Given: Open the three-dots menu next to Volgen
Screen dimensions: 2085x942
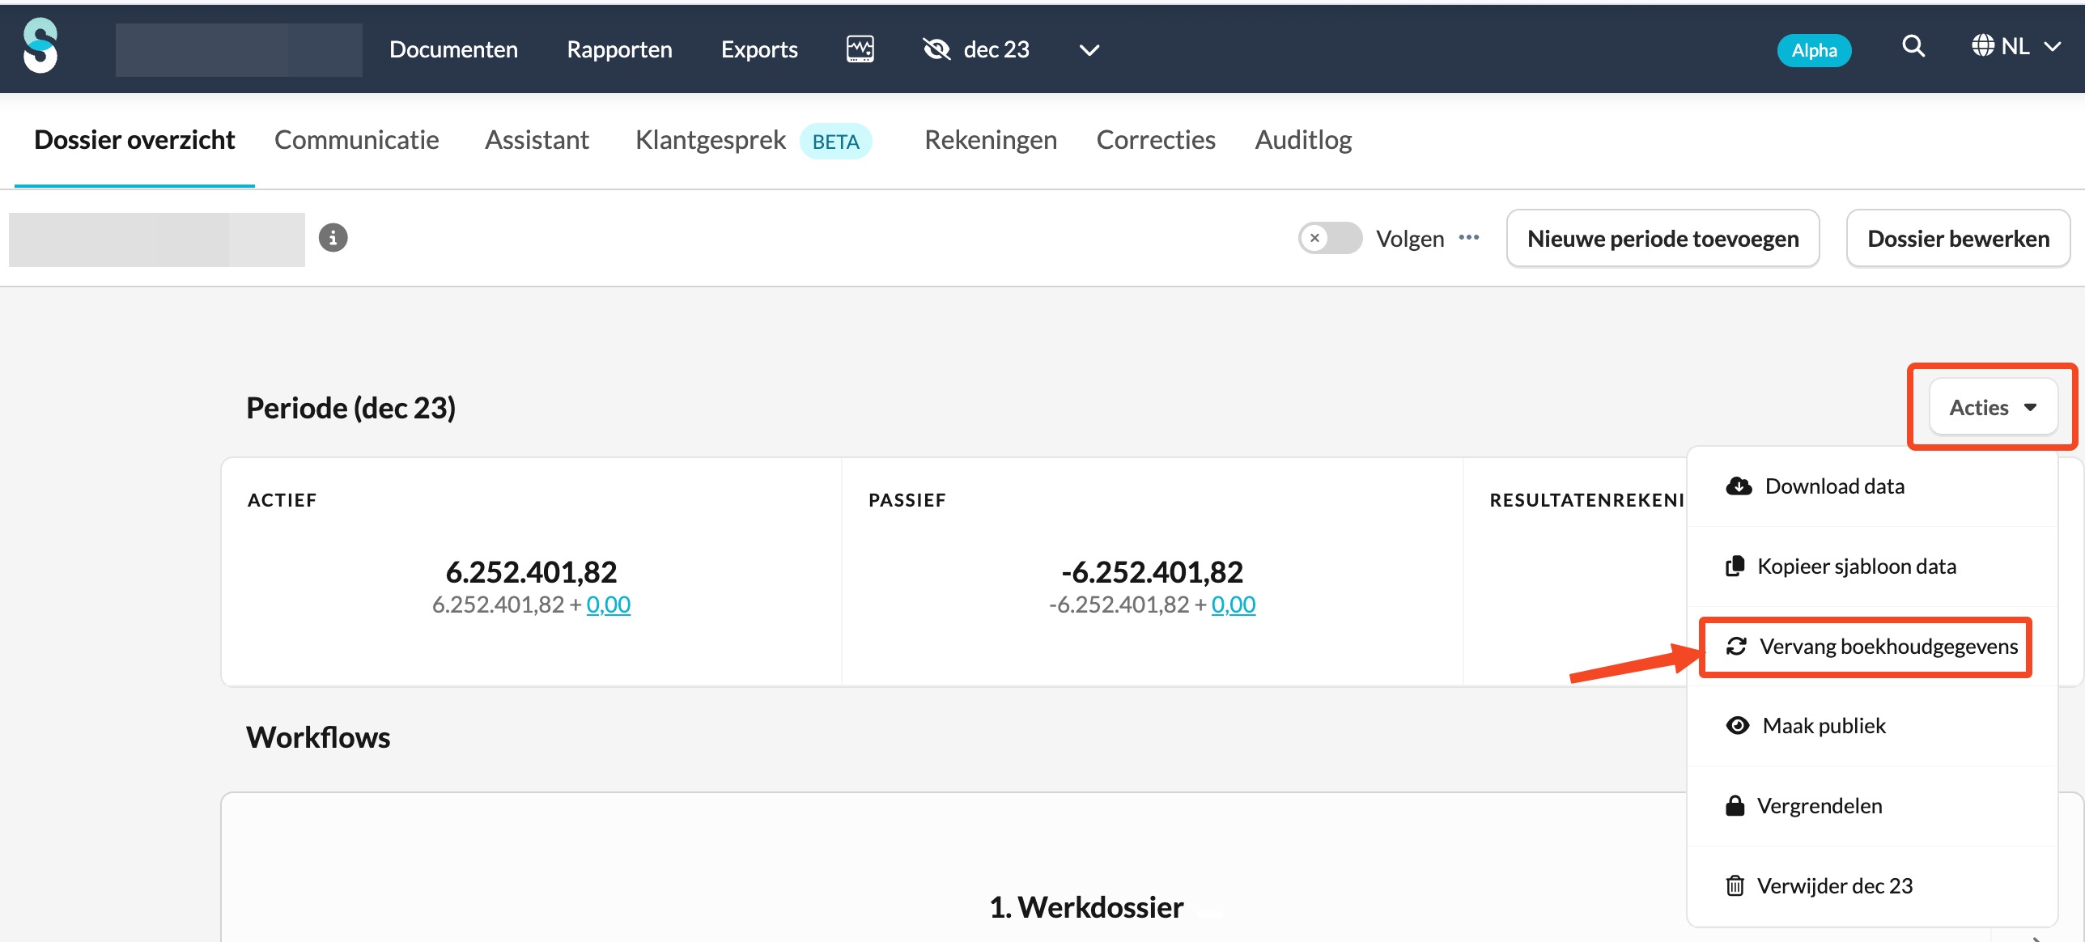Looking at the screenshot, I should (1469, 238).
